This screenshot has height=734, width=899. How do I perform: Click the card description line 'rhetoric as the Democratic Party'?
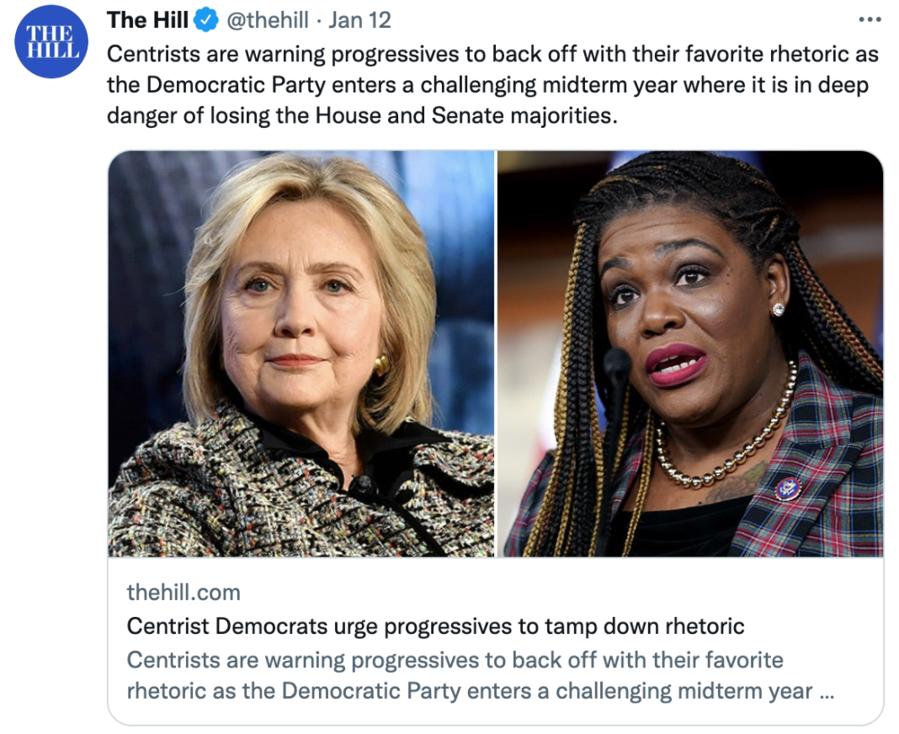click(481, 691)
